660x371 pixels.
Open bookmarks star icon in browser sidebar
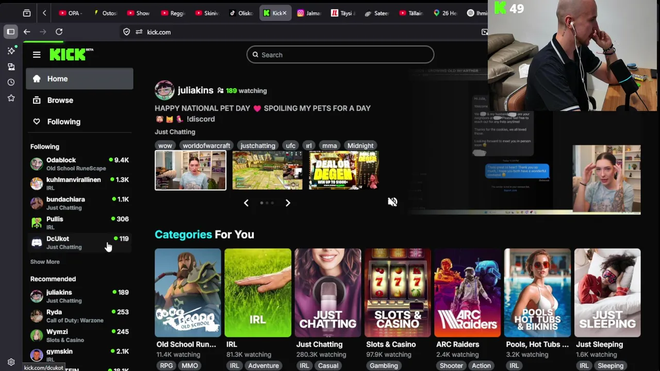[11, 98]
